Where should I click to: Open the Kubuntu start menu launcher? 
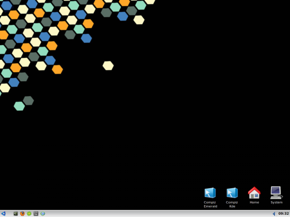click(4, 214)
